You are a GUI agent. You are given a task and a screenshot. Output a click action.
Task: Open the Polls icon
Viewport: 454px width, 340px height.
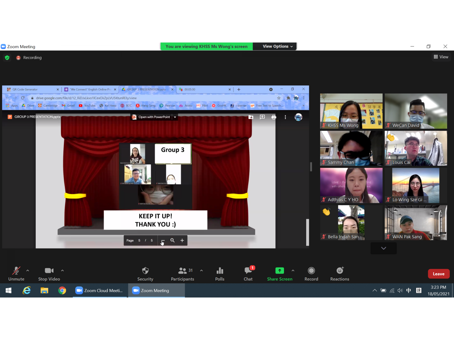pos(220,274)
